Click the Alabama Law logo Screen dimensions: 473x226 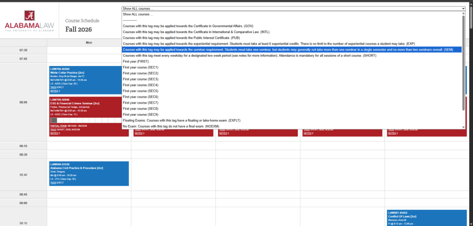29,21
